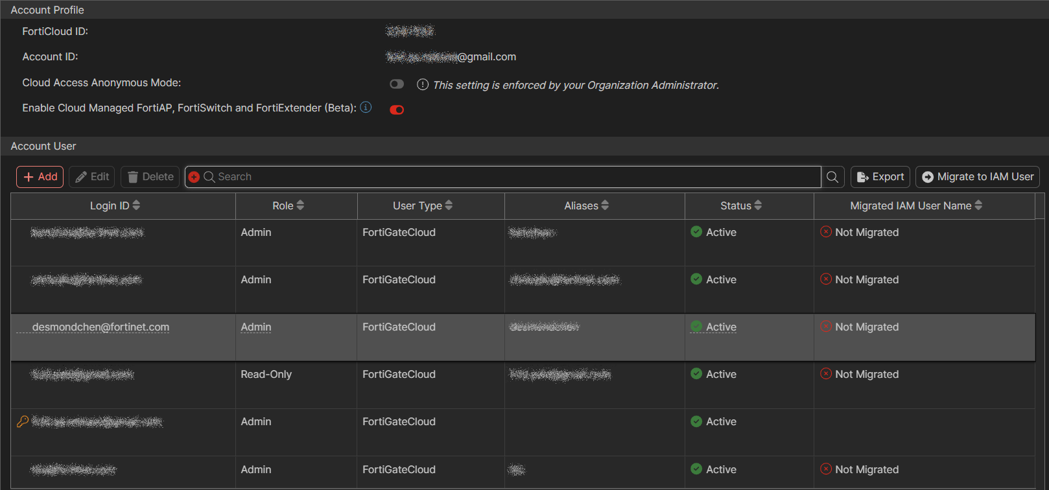Sort by Aliases column header

586,205
